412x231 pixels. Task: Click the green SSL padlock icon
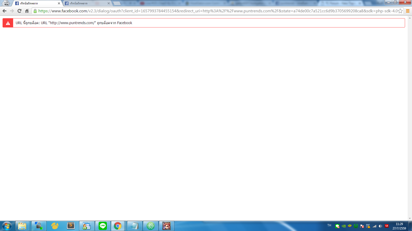click(35, 11)
